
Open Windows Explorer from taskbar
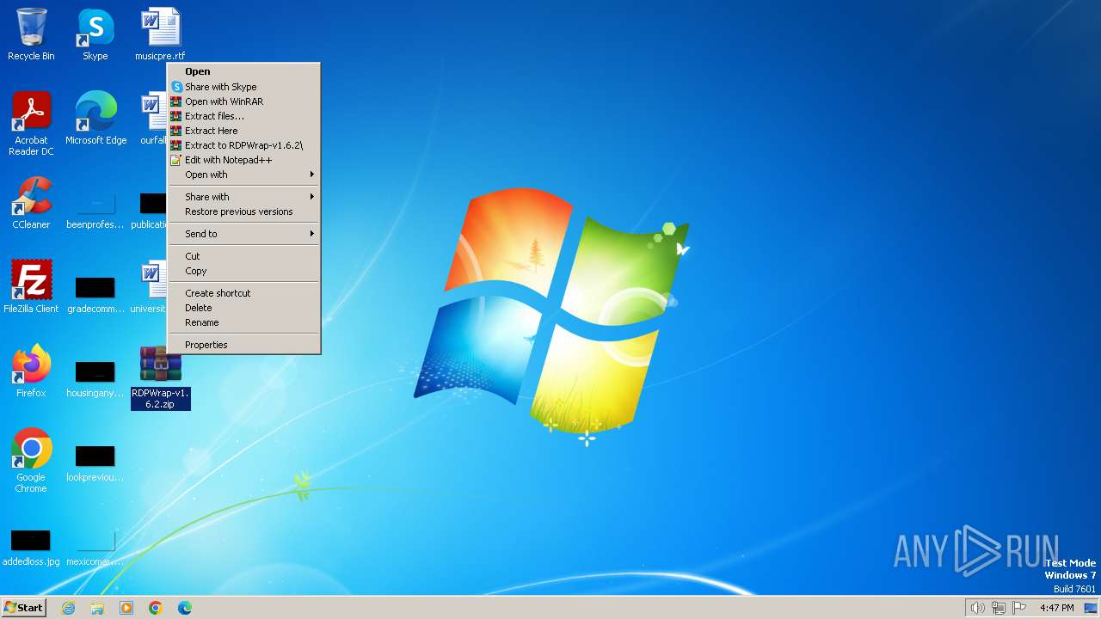tap(97, 608)
